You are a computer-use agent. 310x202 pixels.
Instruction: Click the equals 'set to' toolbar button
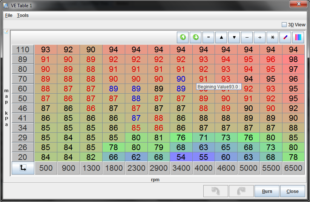[209, 37]
